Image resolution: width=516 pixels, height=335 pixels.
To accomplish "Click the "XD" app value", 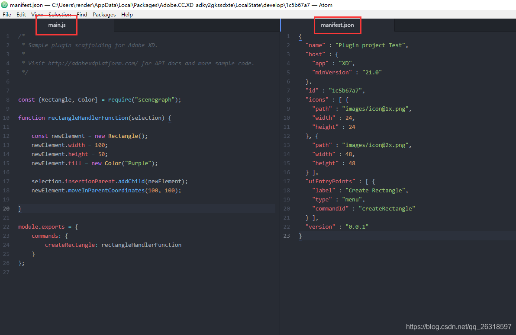I will [345, 64].
